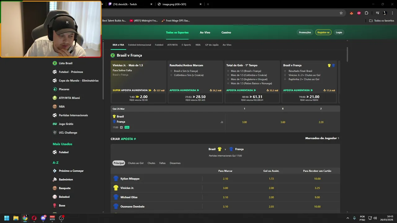Select Basquete in A-Z list
397x223 pixels.
(x=62, y=188)
